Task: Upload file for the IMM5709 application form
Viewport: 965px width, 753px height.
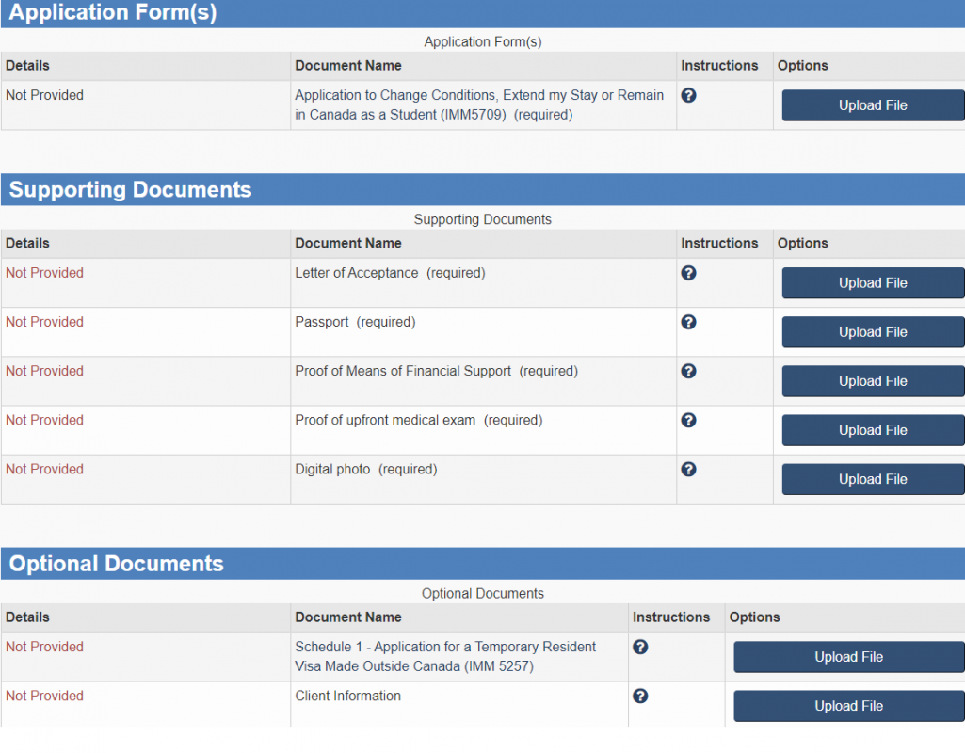Action: pyautogui.click(x=872, y=104)
